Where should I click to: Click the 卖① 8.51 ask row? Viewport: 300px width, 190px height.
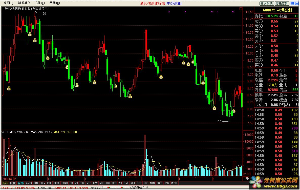click(x=276, y=41)
